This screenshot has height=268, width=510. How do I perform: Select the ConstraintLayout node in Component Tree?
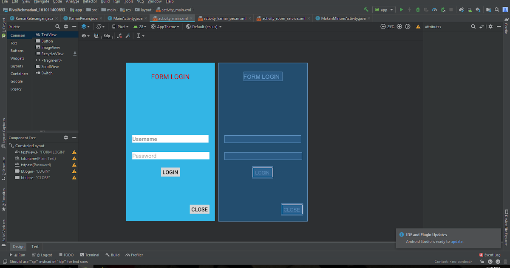30,146
